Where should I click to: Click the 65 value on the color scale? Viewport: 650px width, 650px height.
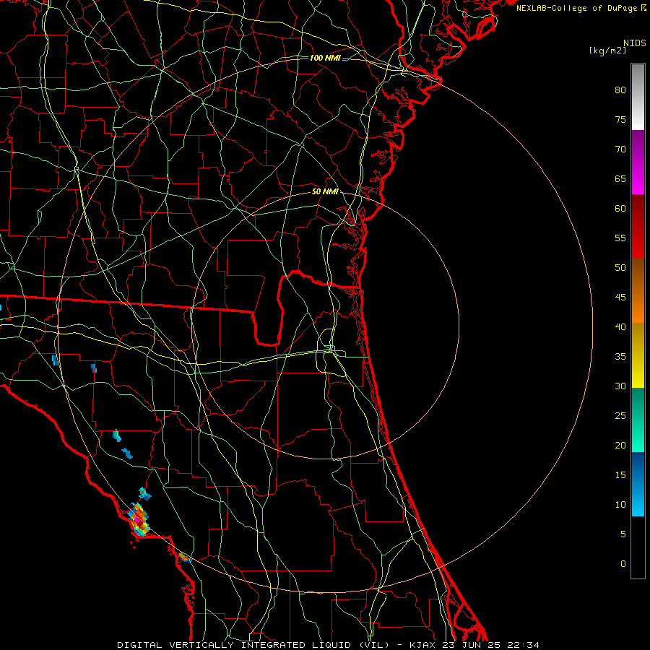(620, 178)
